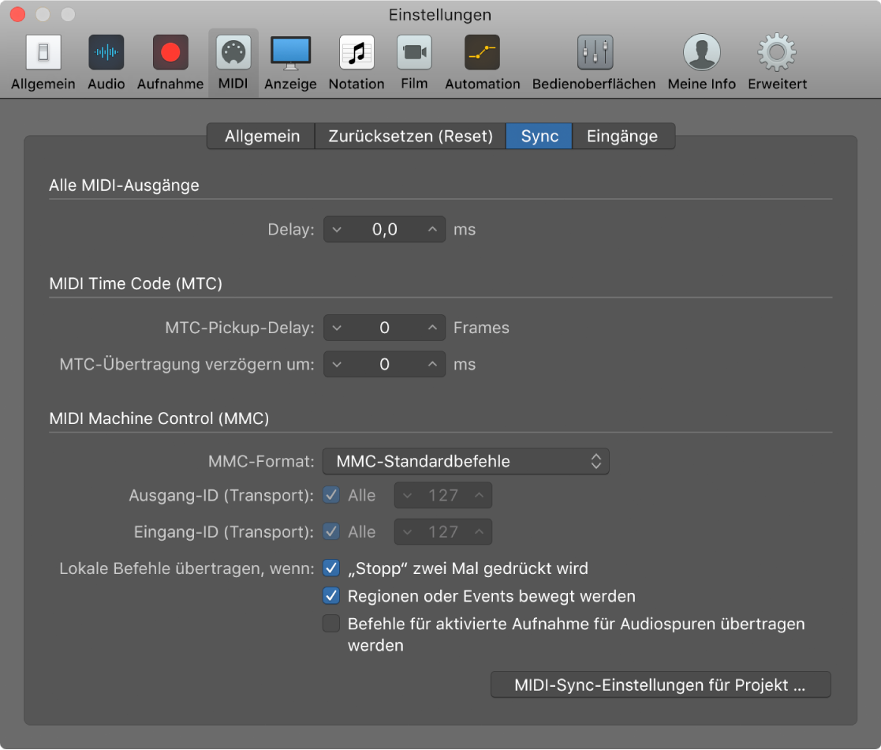This screenshot has width=881, height=750.
Task: Toggle "Stopp zwei Mal gedrückt wird" checkbox
Action: [x=331, y=568]
